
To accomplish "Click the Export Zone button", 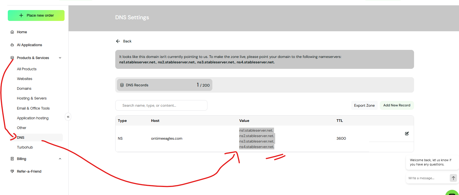I will pyautogui.click(x=364, y=106).
